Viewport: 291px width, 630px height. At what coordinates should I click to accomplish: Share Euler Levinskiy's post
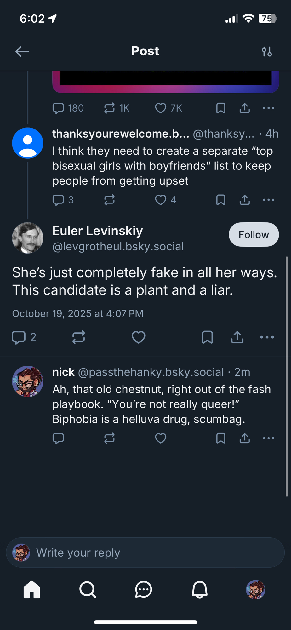[237, 337]
